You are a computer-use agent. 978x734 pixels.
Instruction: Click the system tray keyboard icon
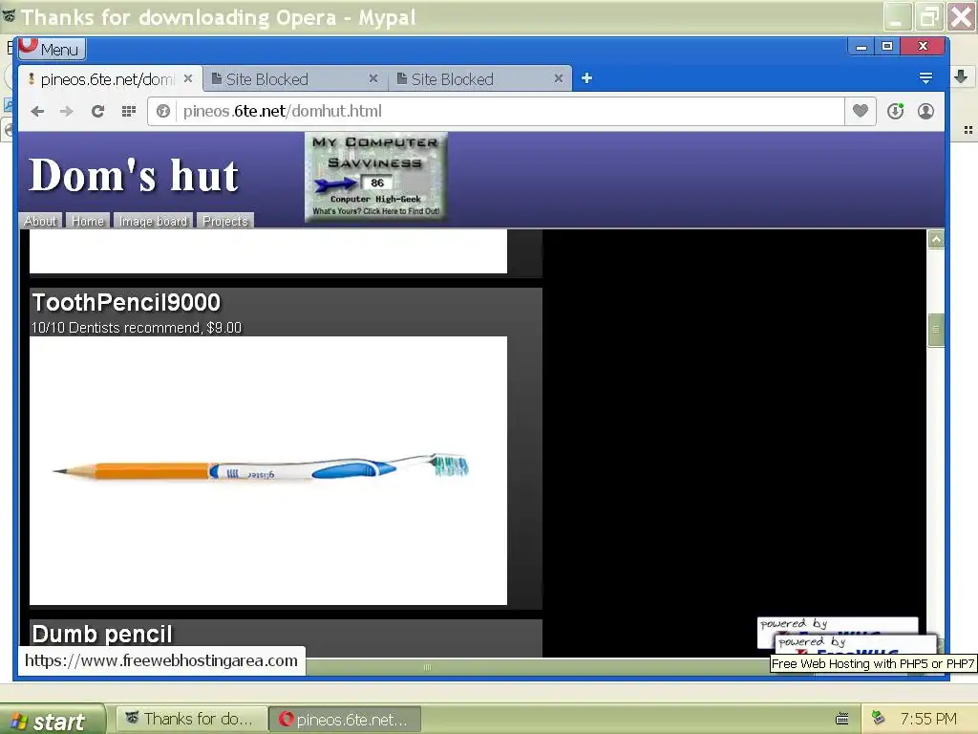[x=842, y=719]
